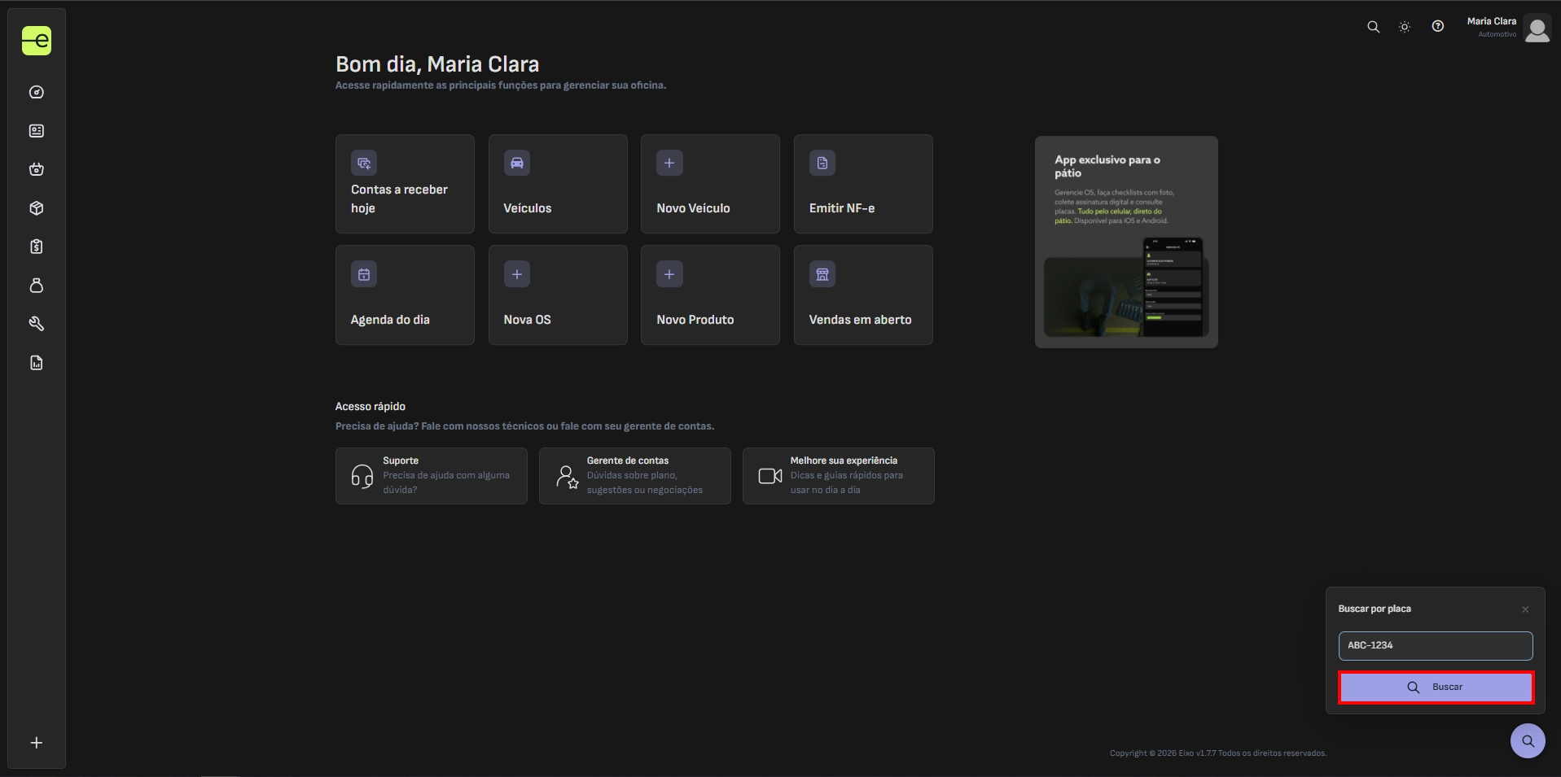Select the package box icon in sidebar

(x=37, y=208)
